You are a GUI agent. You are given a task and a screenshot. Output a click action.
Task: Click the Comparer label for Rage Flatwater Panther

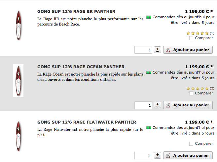[204, 143]
